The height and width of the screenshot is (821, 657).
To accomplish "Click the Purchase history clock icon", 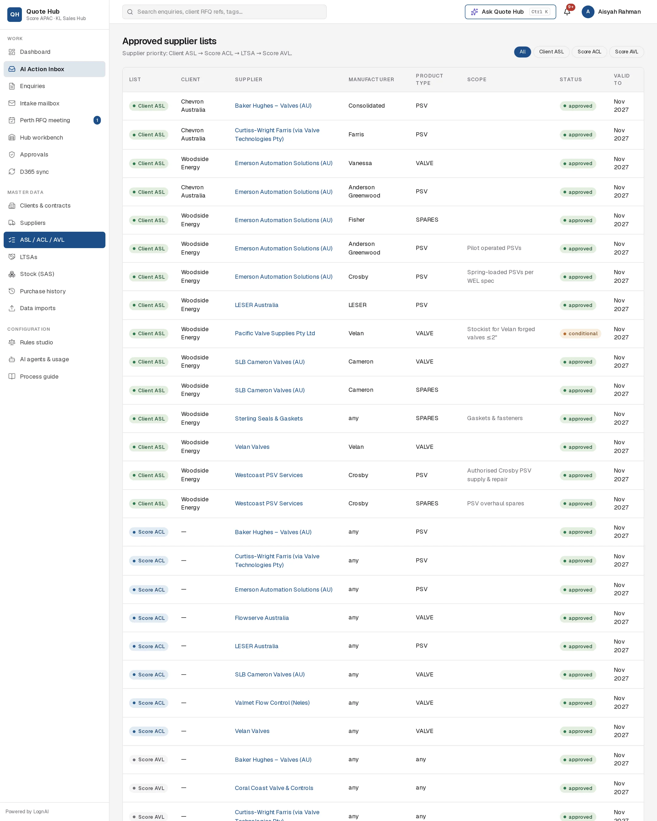I will 12,291.
